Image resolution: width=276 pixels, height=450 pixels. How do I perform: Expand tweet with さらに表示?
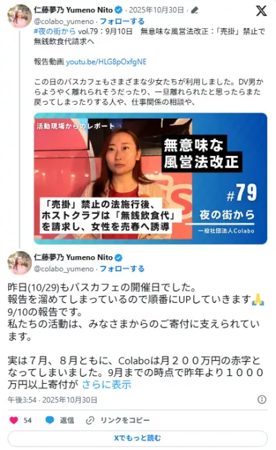pyautogui.click(x=106, y=384)
